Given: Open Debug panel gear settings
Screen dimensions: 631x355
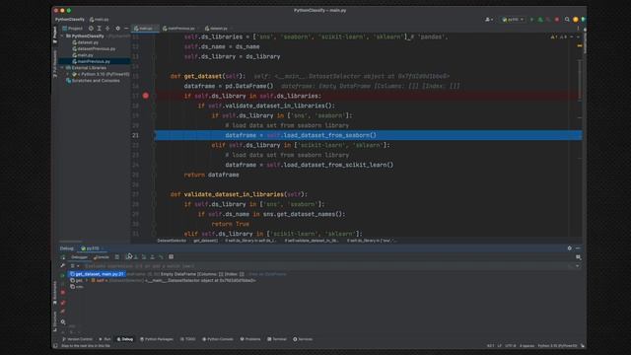Looking at the screenshot, I should tap(570, 248).
